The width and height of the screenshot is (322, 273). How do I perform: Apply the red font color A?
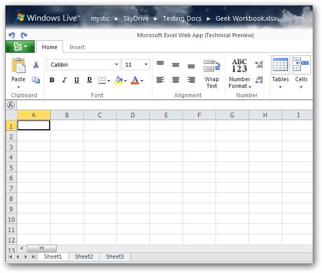[x=135, y=80]
